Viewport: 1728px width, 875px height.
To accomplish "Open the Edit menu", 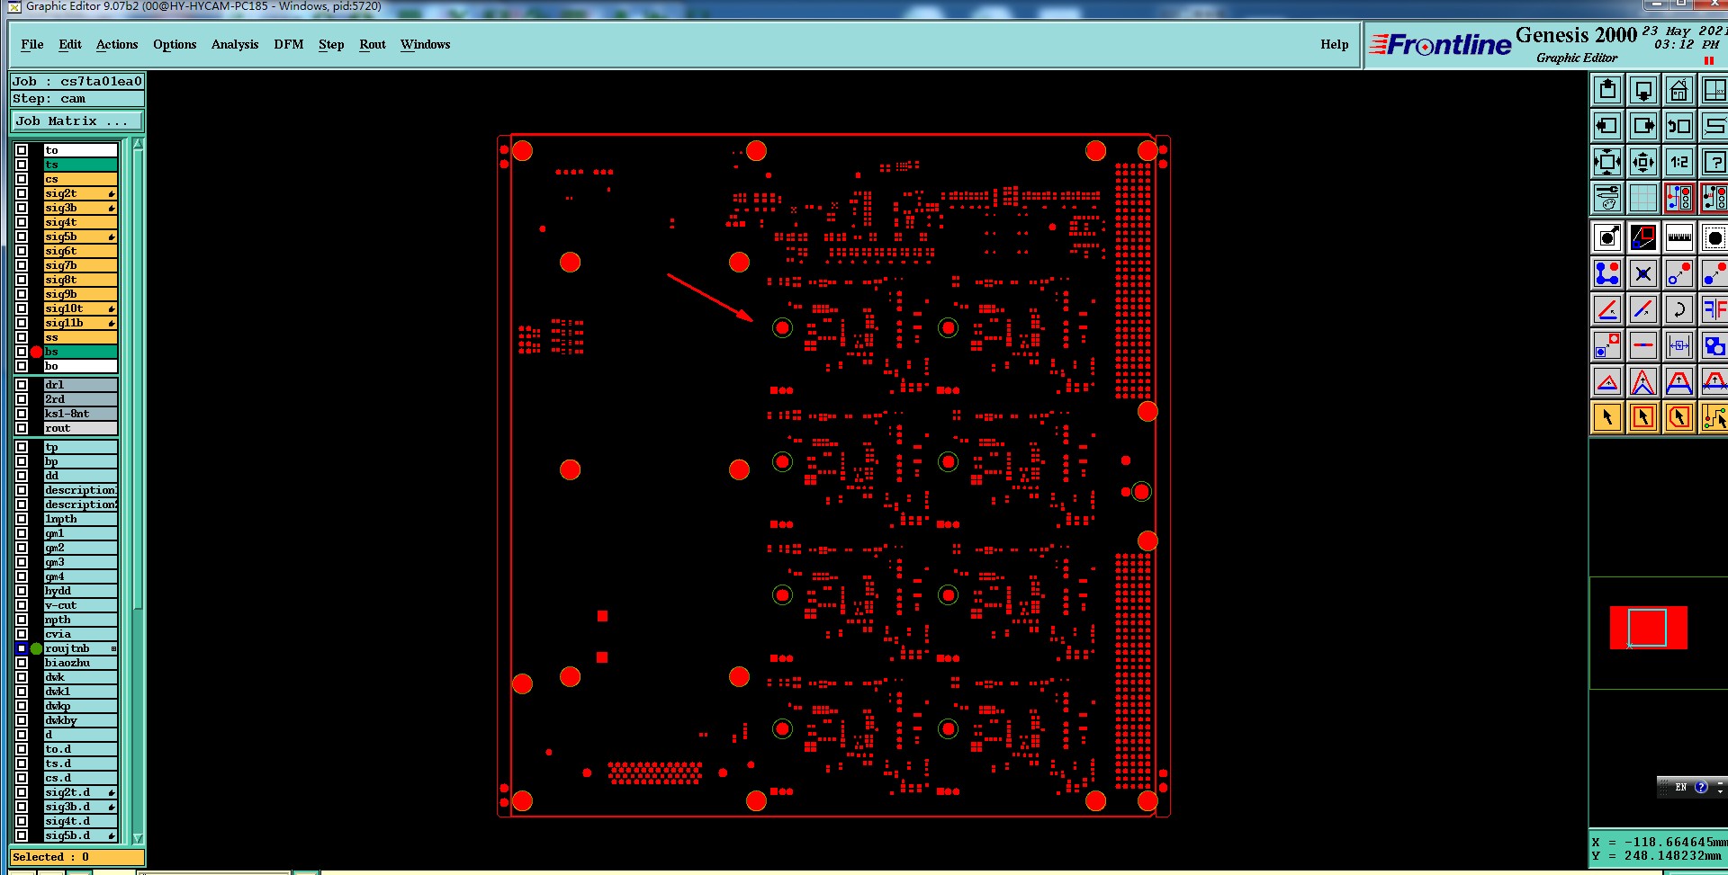I will click(x=70, y=44).
